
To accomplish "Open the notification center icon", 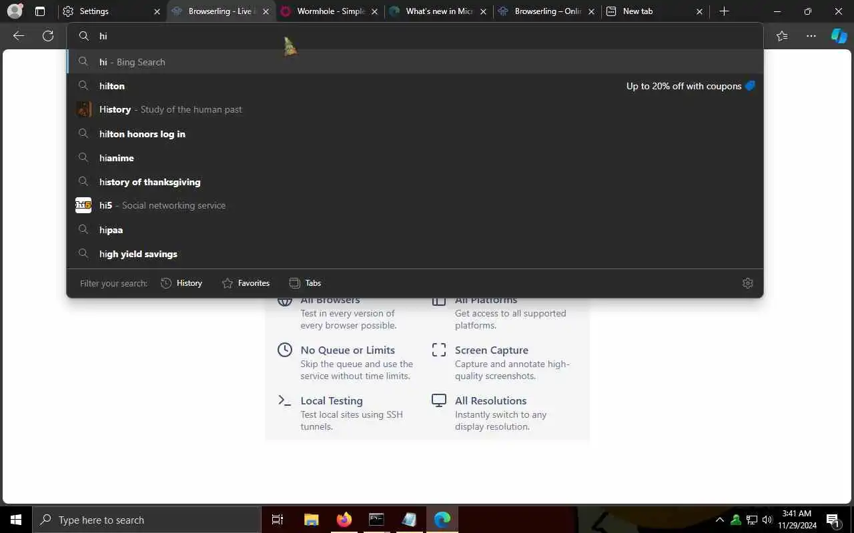I will (833, 520).
